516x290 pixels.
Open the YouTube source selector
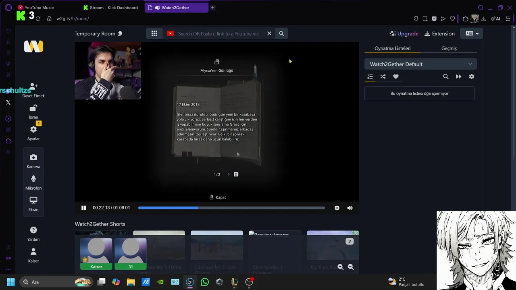(170, 33)
